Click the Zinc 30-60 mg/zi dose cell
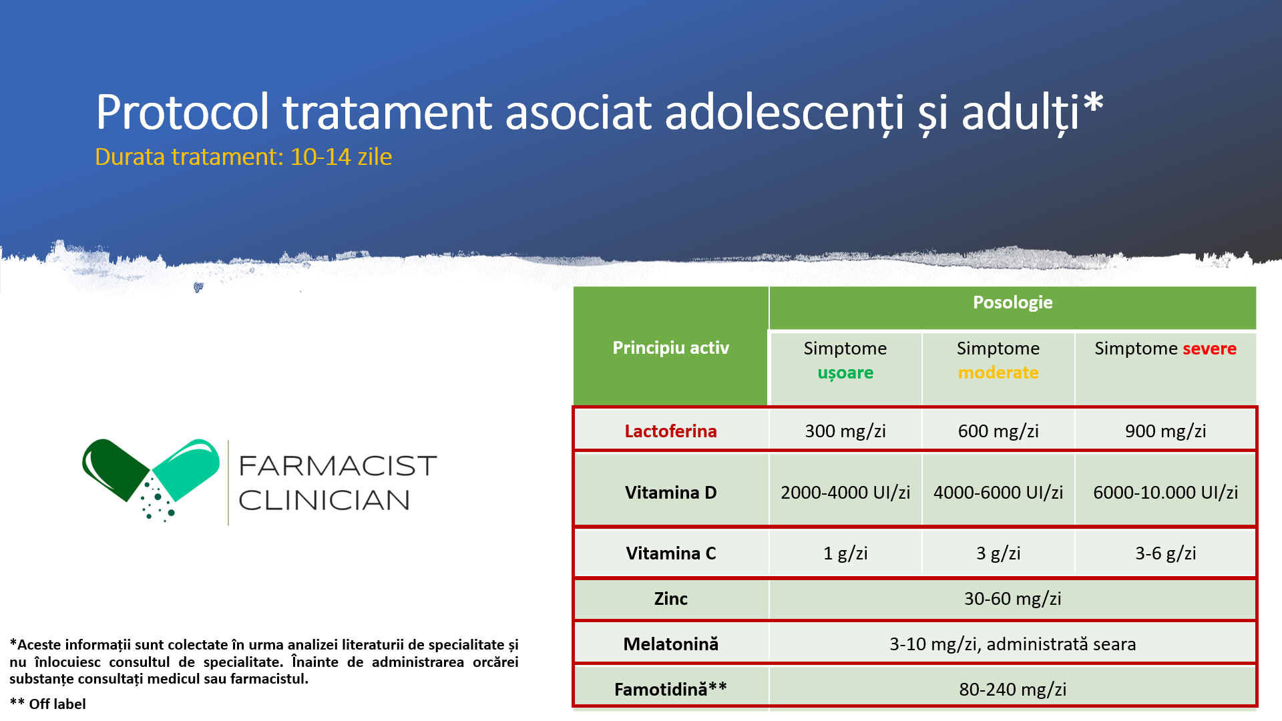 pos(1012,599)
